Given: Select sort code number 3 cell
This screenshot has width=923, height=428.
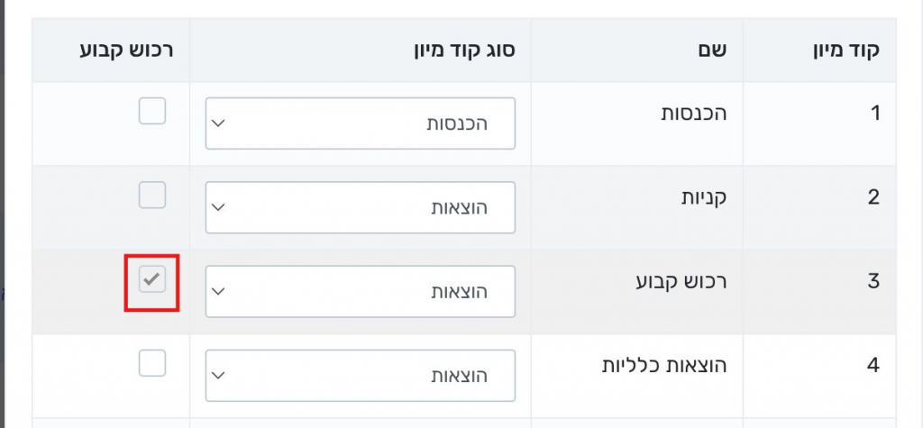Looking at the screenshot, I should pyautogui.click(x=873, y=280).
